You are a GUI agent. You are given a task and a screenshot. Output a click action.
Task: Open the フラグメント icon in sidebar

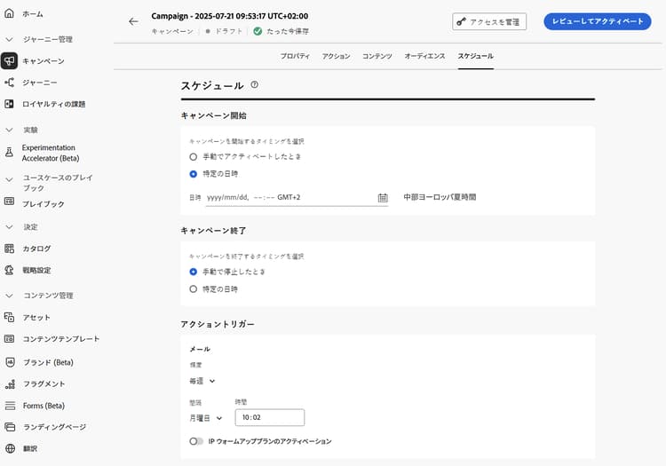click(10, 383)
